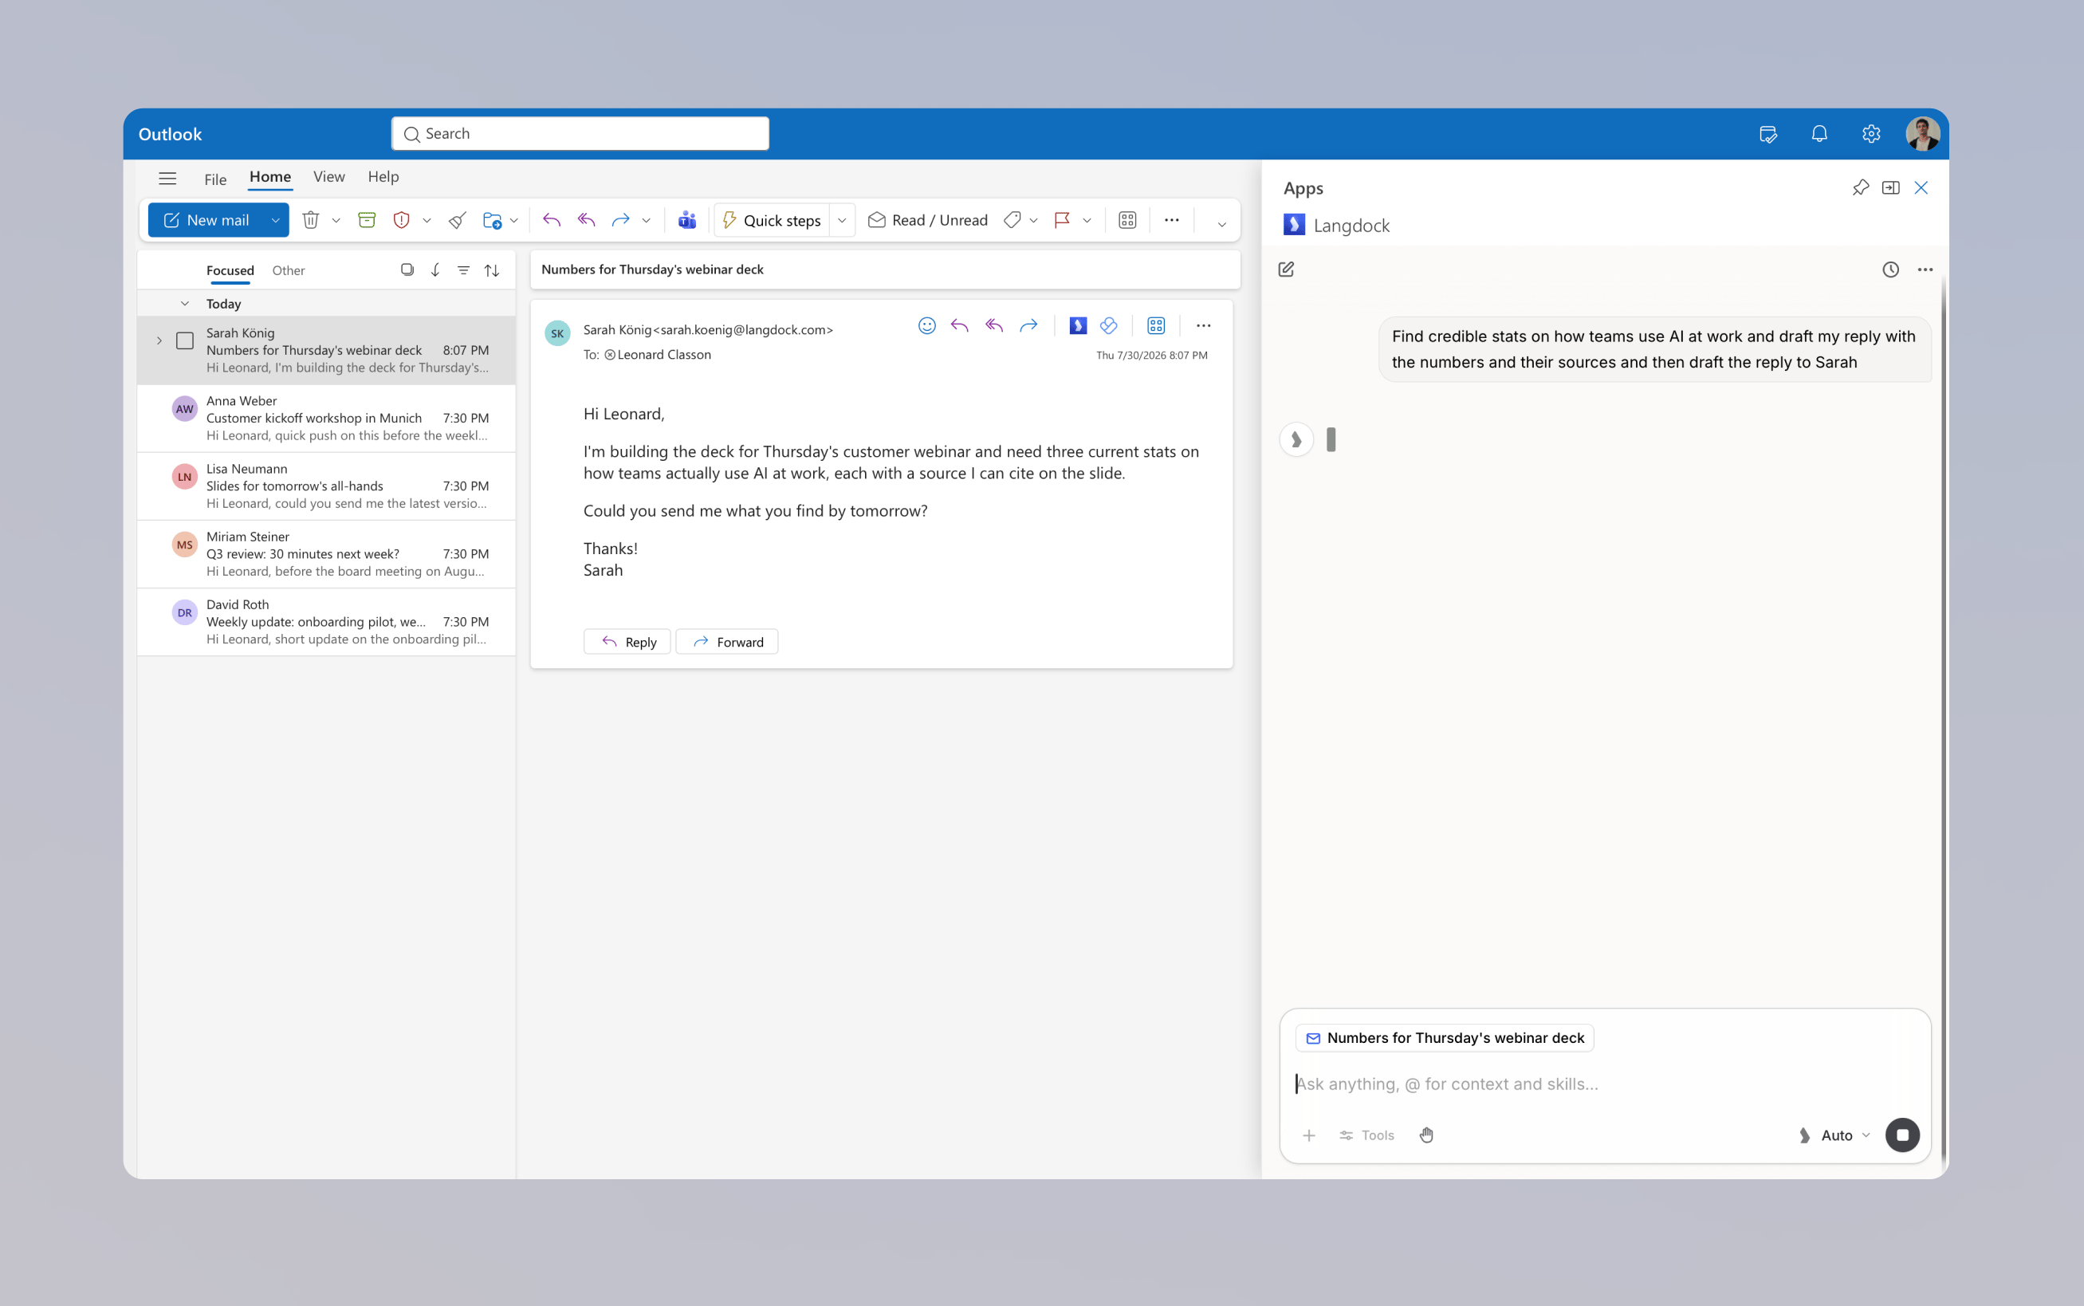This screenshot has width=2084, height=1306.
Task: Click the hand icon in chat input toolbar
Action: [1427, 1135]
